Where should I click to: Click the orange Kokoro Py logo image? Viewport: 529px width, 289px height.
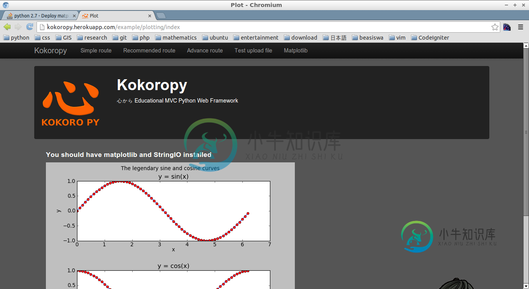pyautogui.click(x=70, y=103)
